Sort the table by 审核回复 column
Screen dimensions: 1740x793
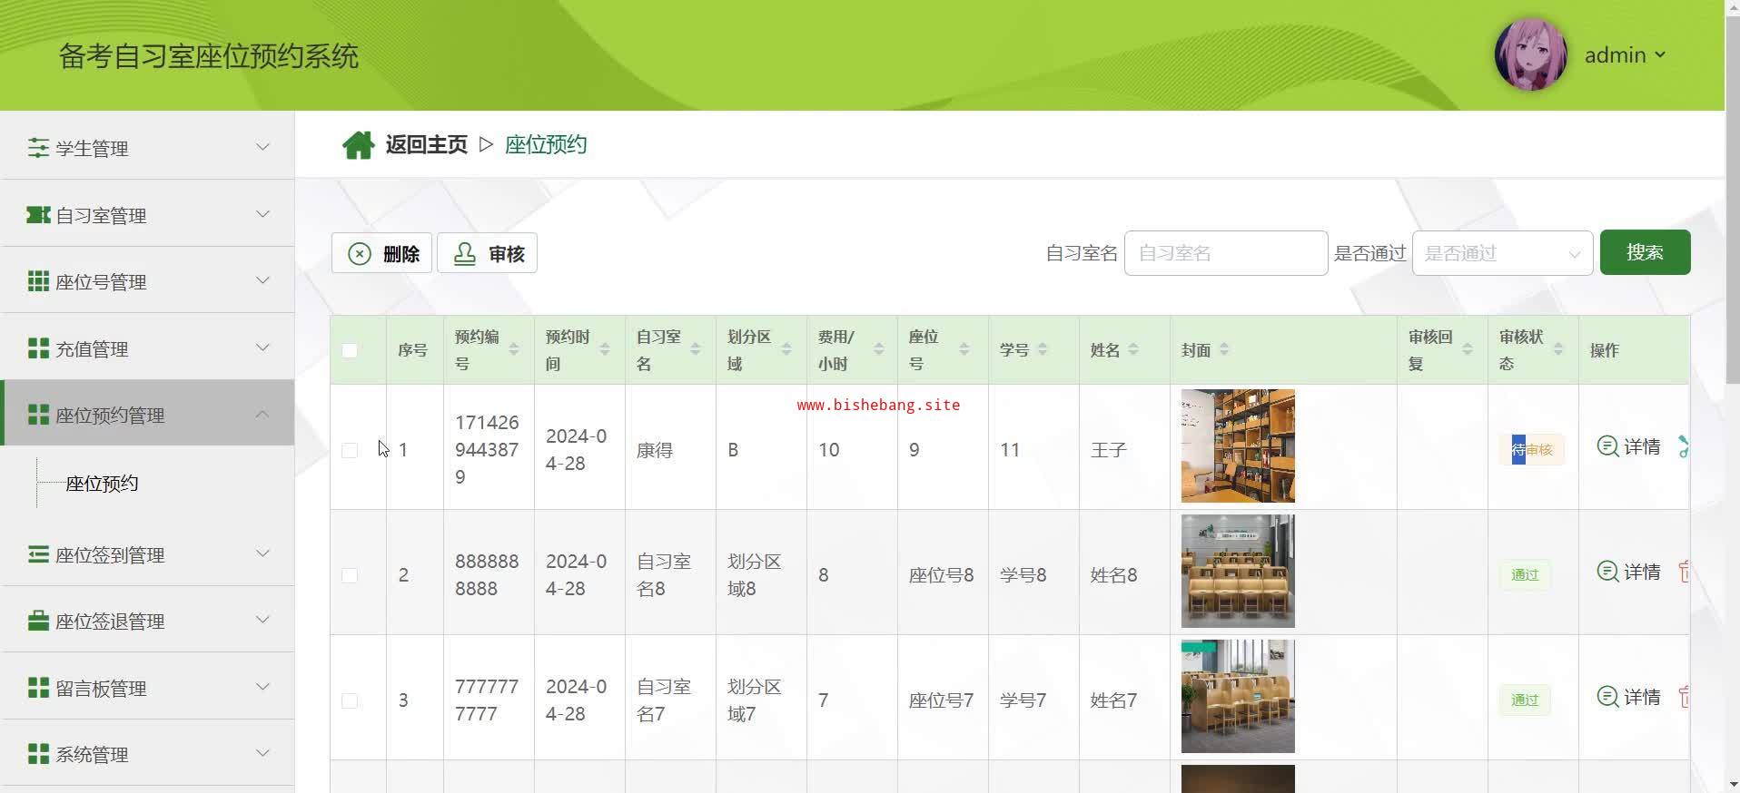tap(1468, 350)
